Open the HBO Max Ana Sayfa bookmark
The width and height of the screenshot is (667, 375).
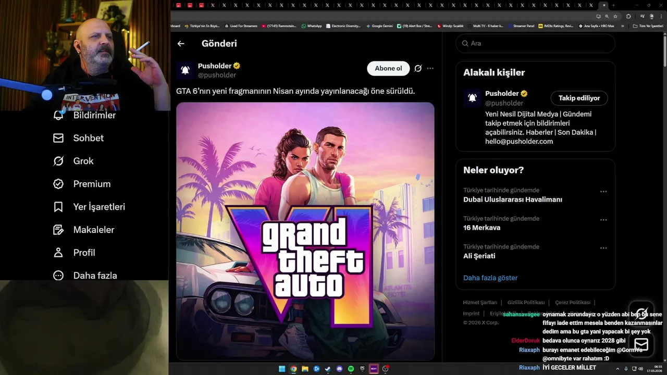[596, 26]
